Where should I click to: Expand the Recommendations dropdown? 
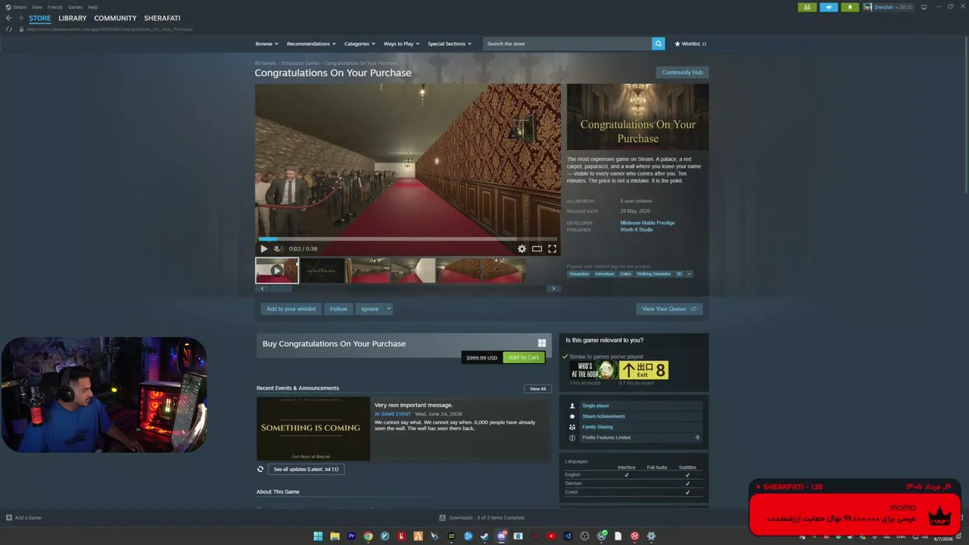pos(311,44)
